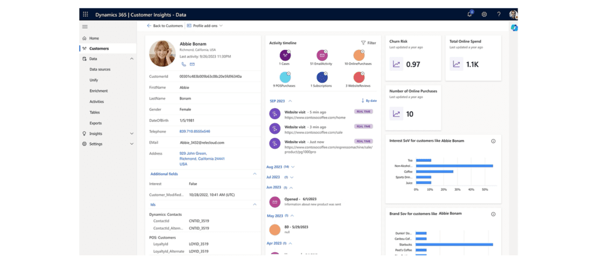Viewport: 596px width, 264px height.
Task: Click the Starbucks brand bar
Action: 454,244
